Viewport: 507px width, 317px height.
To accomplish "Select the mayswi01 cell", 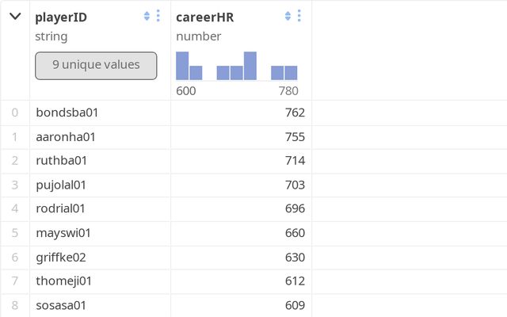I will (x=64, y=233).
